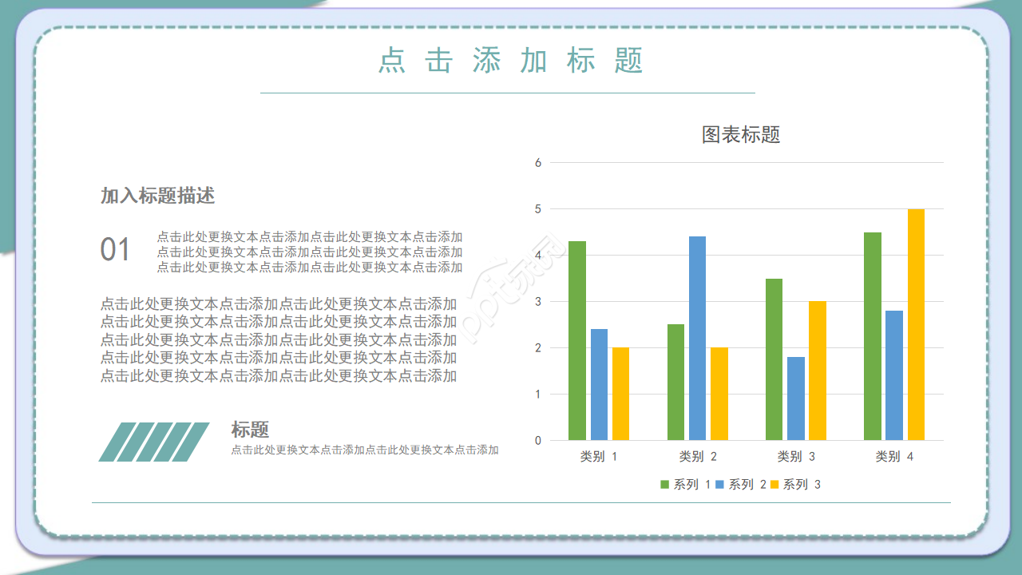Viewport: 1022px width, 575px height.
Task: Select the yellow bar in 类别 4
Action: pyautogui.click(x=914, y=323)
